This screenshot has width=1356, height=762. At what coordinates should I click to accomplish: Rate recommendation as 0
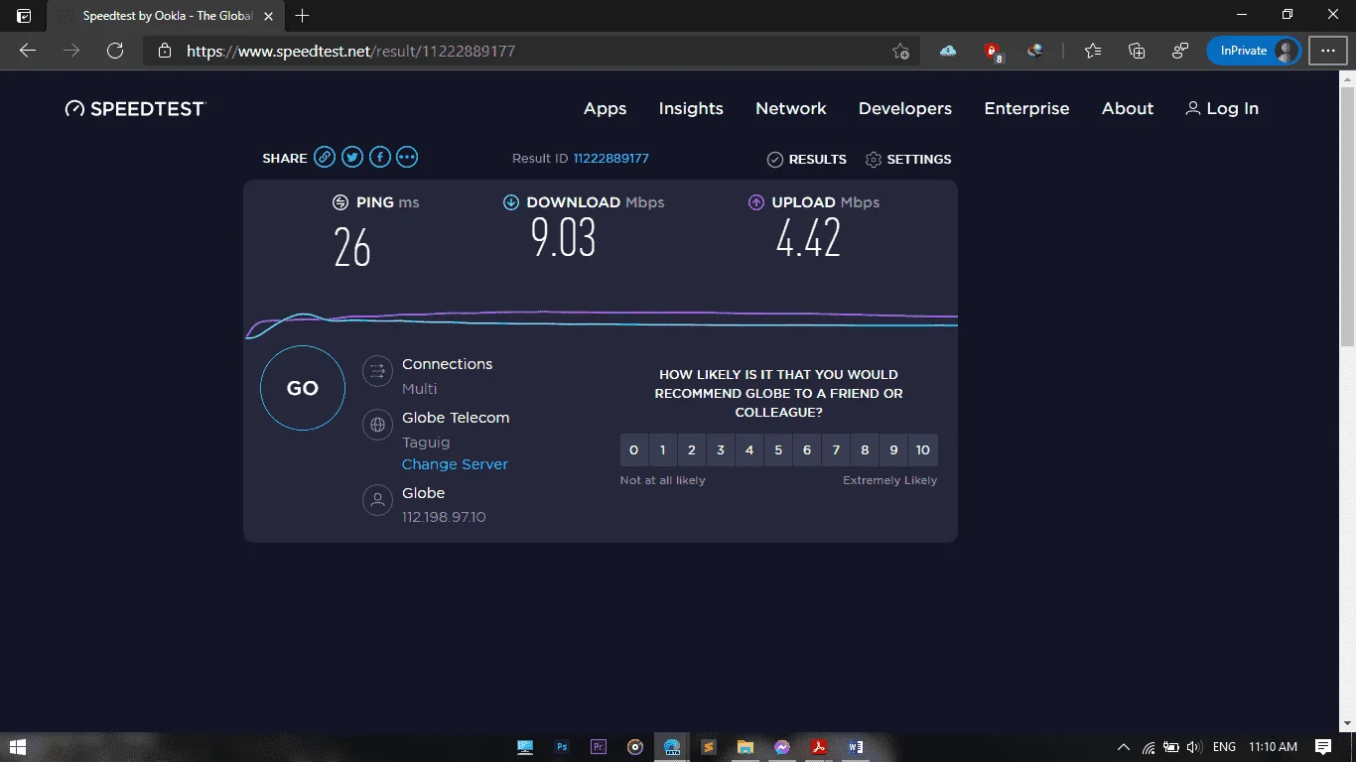point(634,450)
